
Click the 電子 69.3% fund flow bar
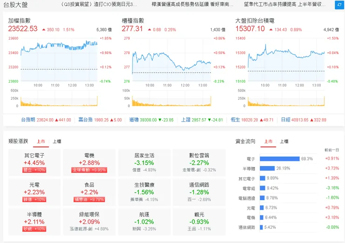280,159
